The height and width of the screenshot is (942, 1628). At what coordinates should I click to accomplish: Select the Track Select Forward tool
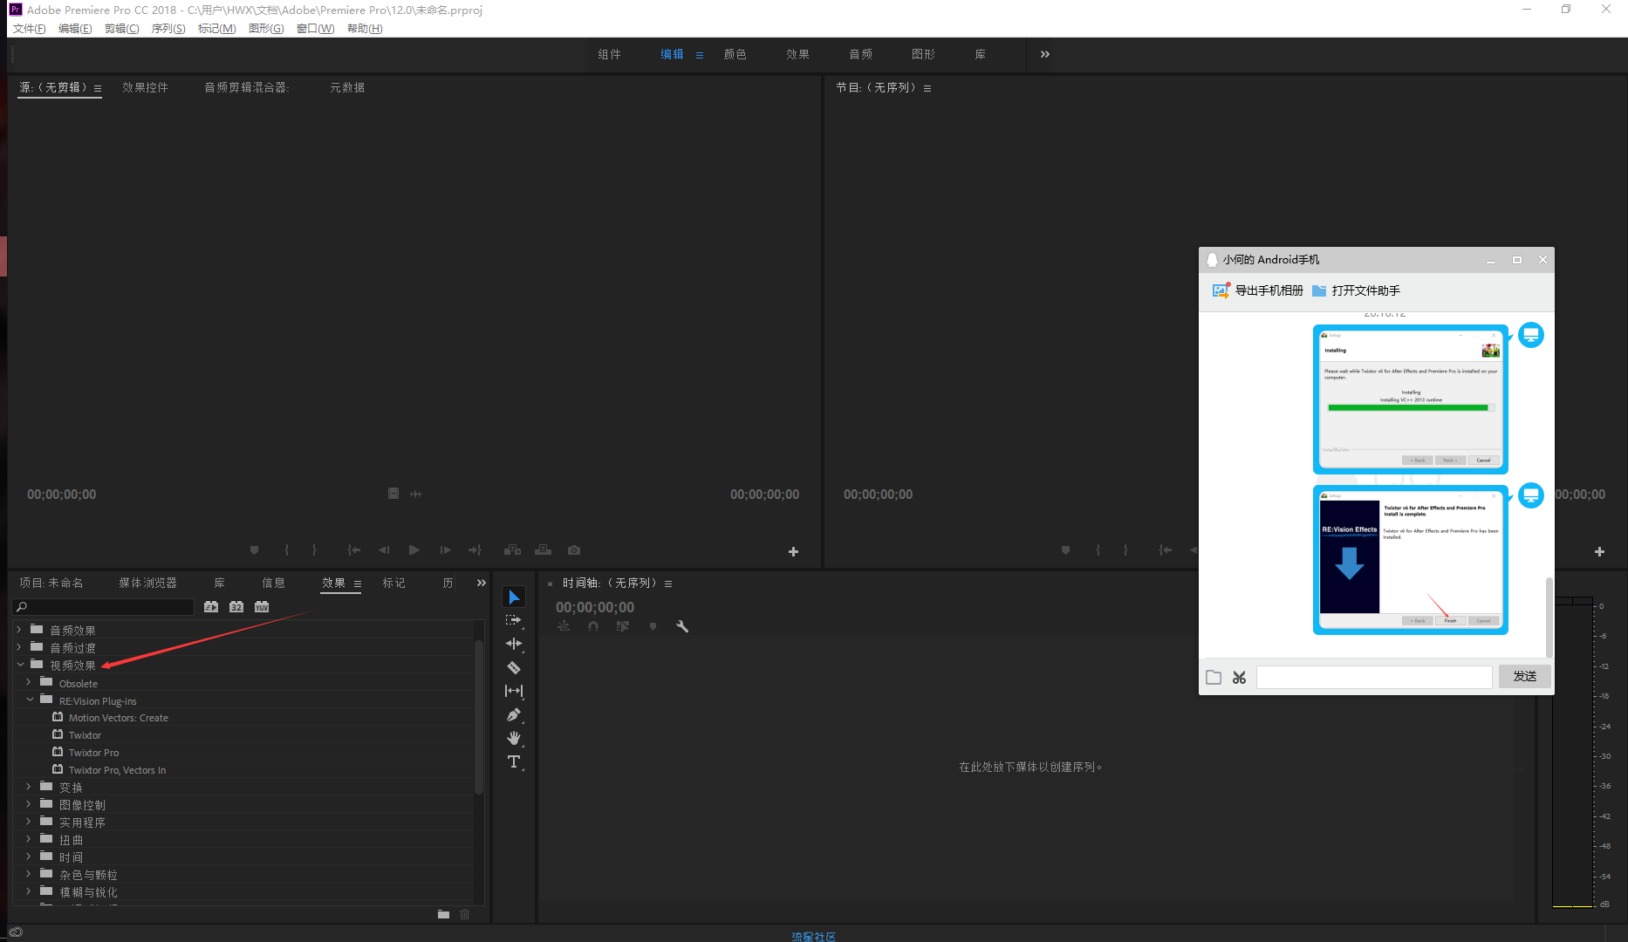coord(514,620)
